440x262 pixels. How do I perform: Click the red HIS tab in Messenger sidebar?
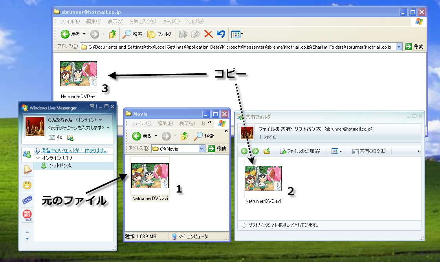coord(27,215)
